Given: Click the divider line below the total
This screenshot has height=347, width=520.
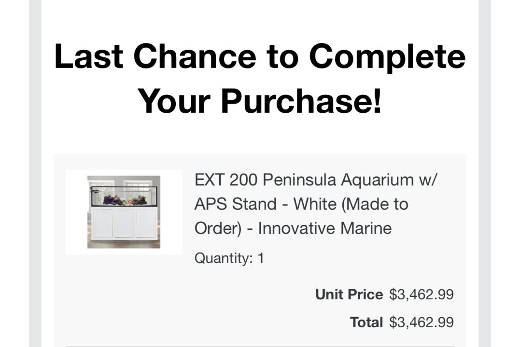Looking at the screenshot, I should 260,346.
